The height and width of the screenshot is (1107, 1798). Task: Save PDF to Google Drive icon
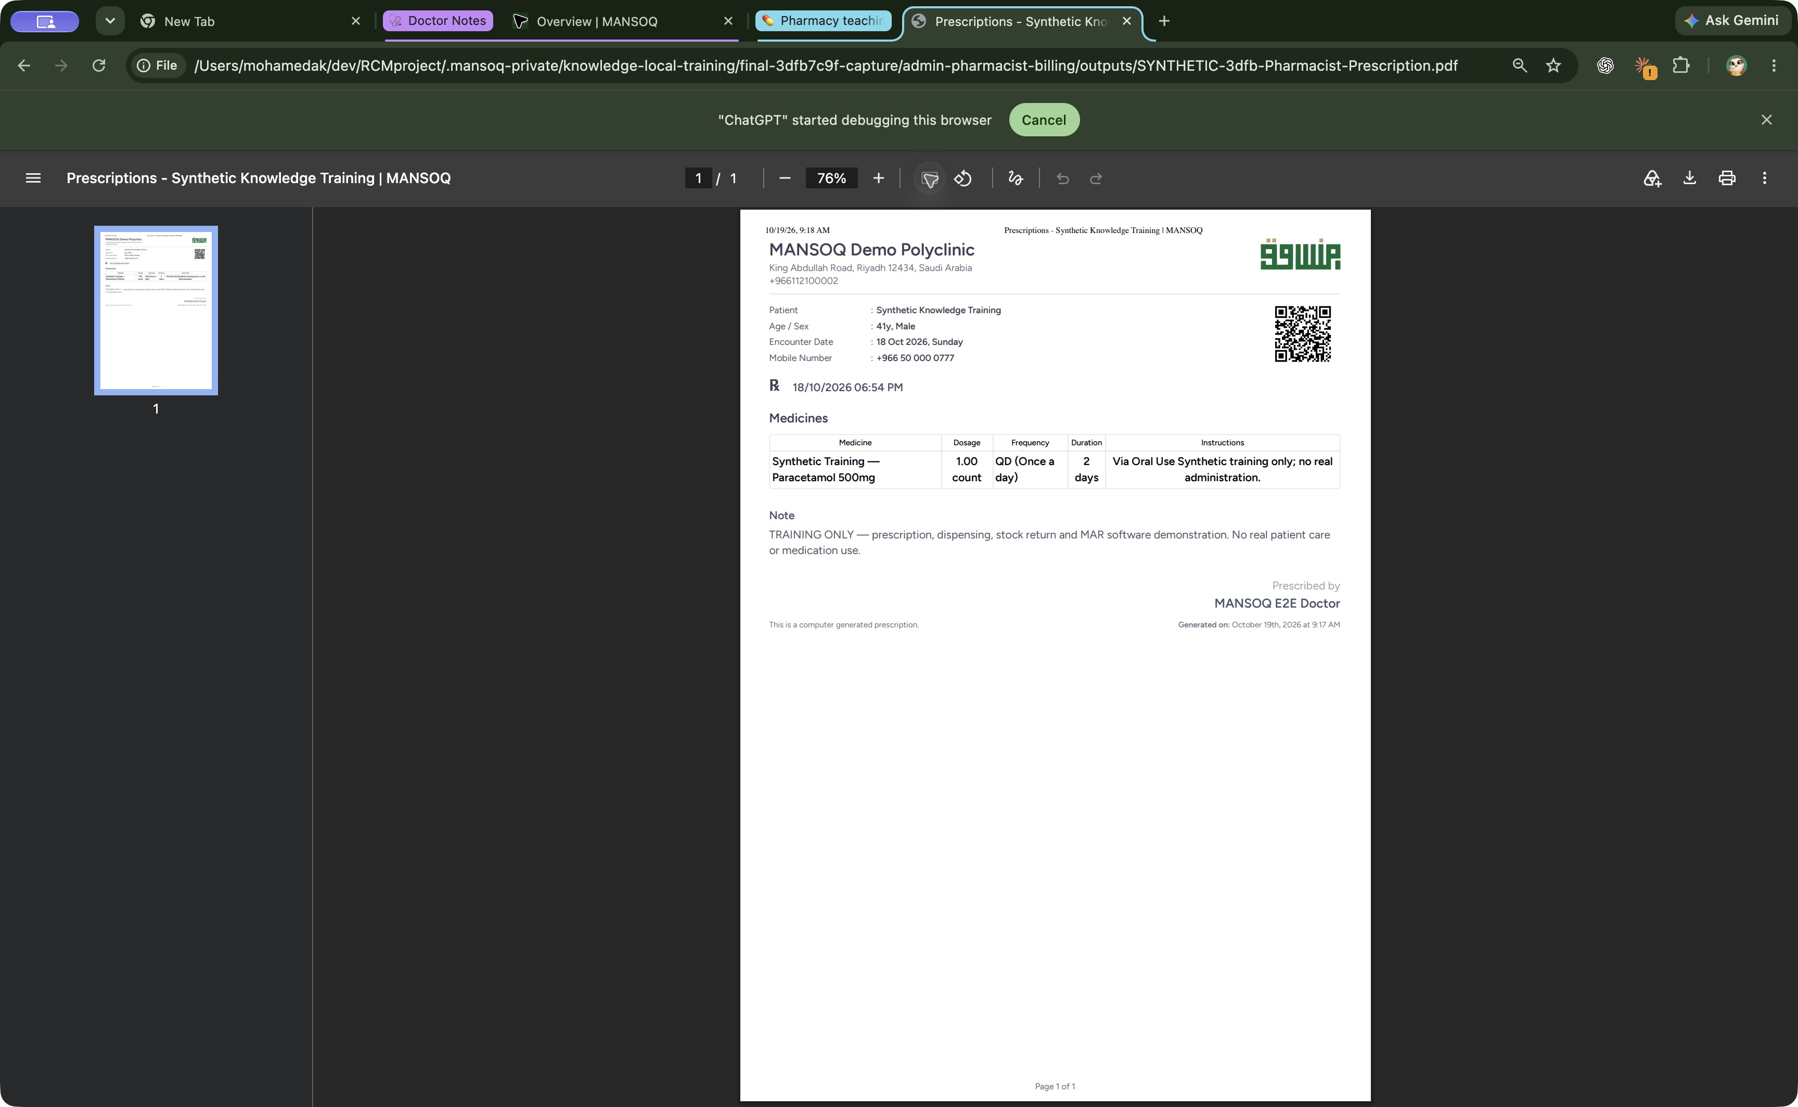pyautogui.click(x=1652, y=178)
